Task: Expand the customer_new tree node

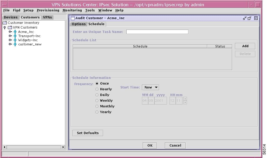Action: click(x=10, y=44)
